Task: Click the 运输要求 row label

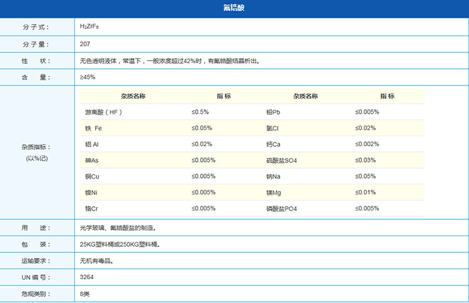Action: point(36,261)
